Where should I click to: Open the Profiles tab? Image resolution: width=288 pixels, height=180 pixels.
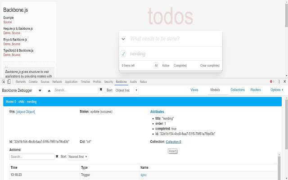click(x=97, y=82)
